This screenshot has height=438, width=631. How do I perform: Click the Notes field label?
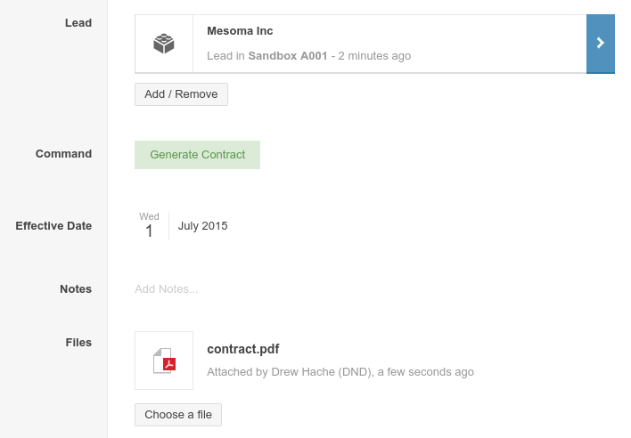point(76,289)
